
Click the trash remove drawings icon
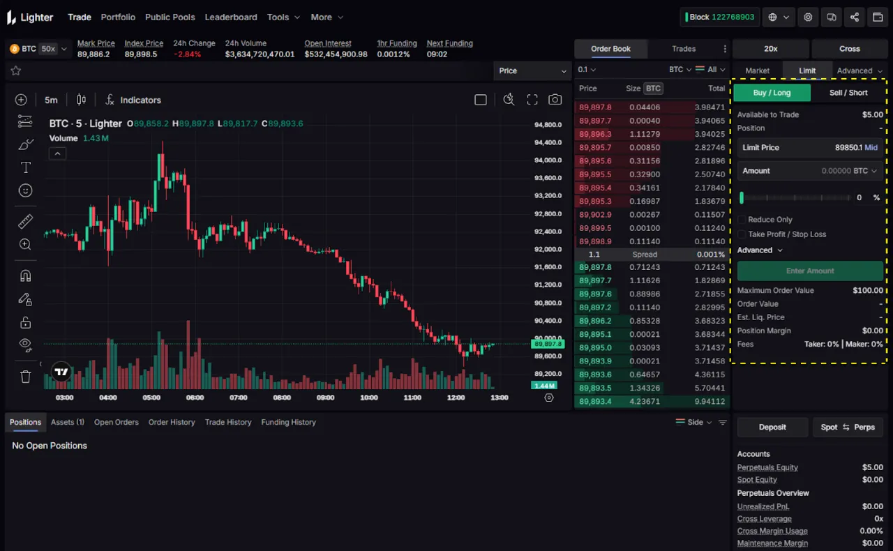point(26,377)
